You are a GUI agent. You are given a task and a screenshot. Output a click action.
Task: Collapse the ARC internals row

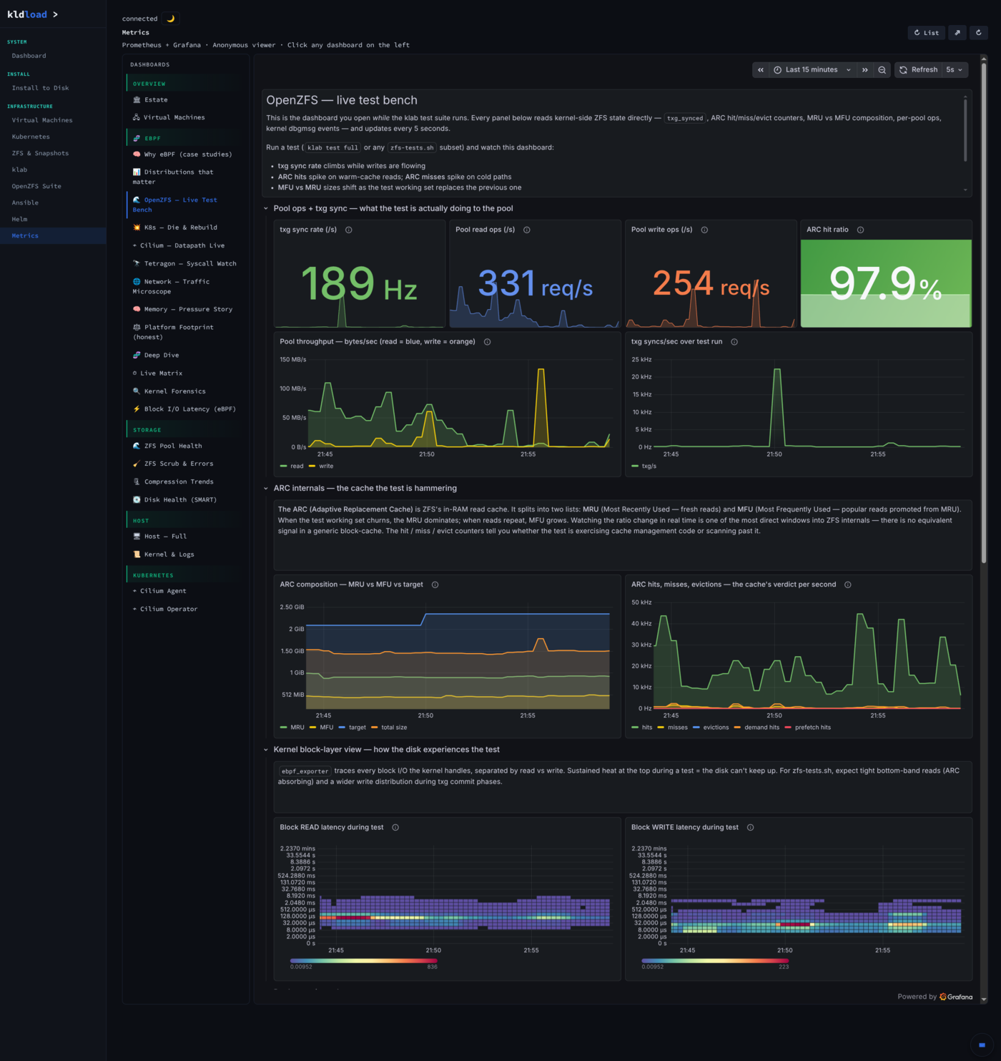pyautogui.click(x=266, y=489)
